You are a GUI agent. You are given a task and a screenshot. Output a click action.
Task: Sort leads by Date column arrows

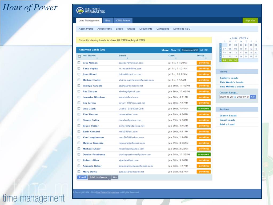click(x=176, y=58)
